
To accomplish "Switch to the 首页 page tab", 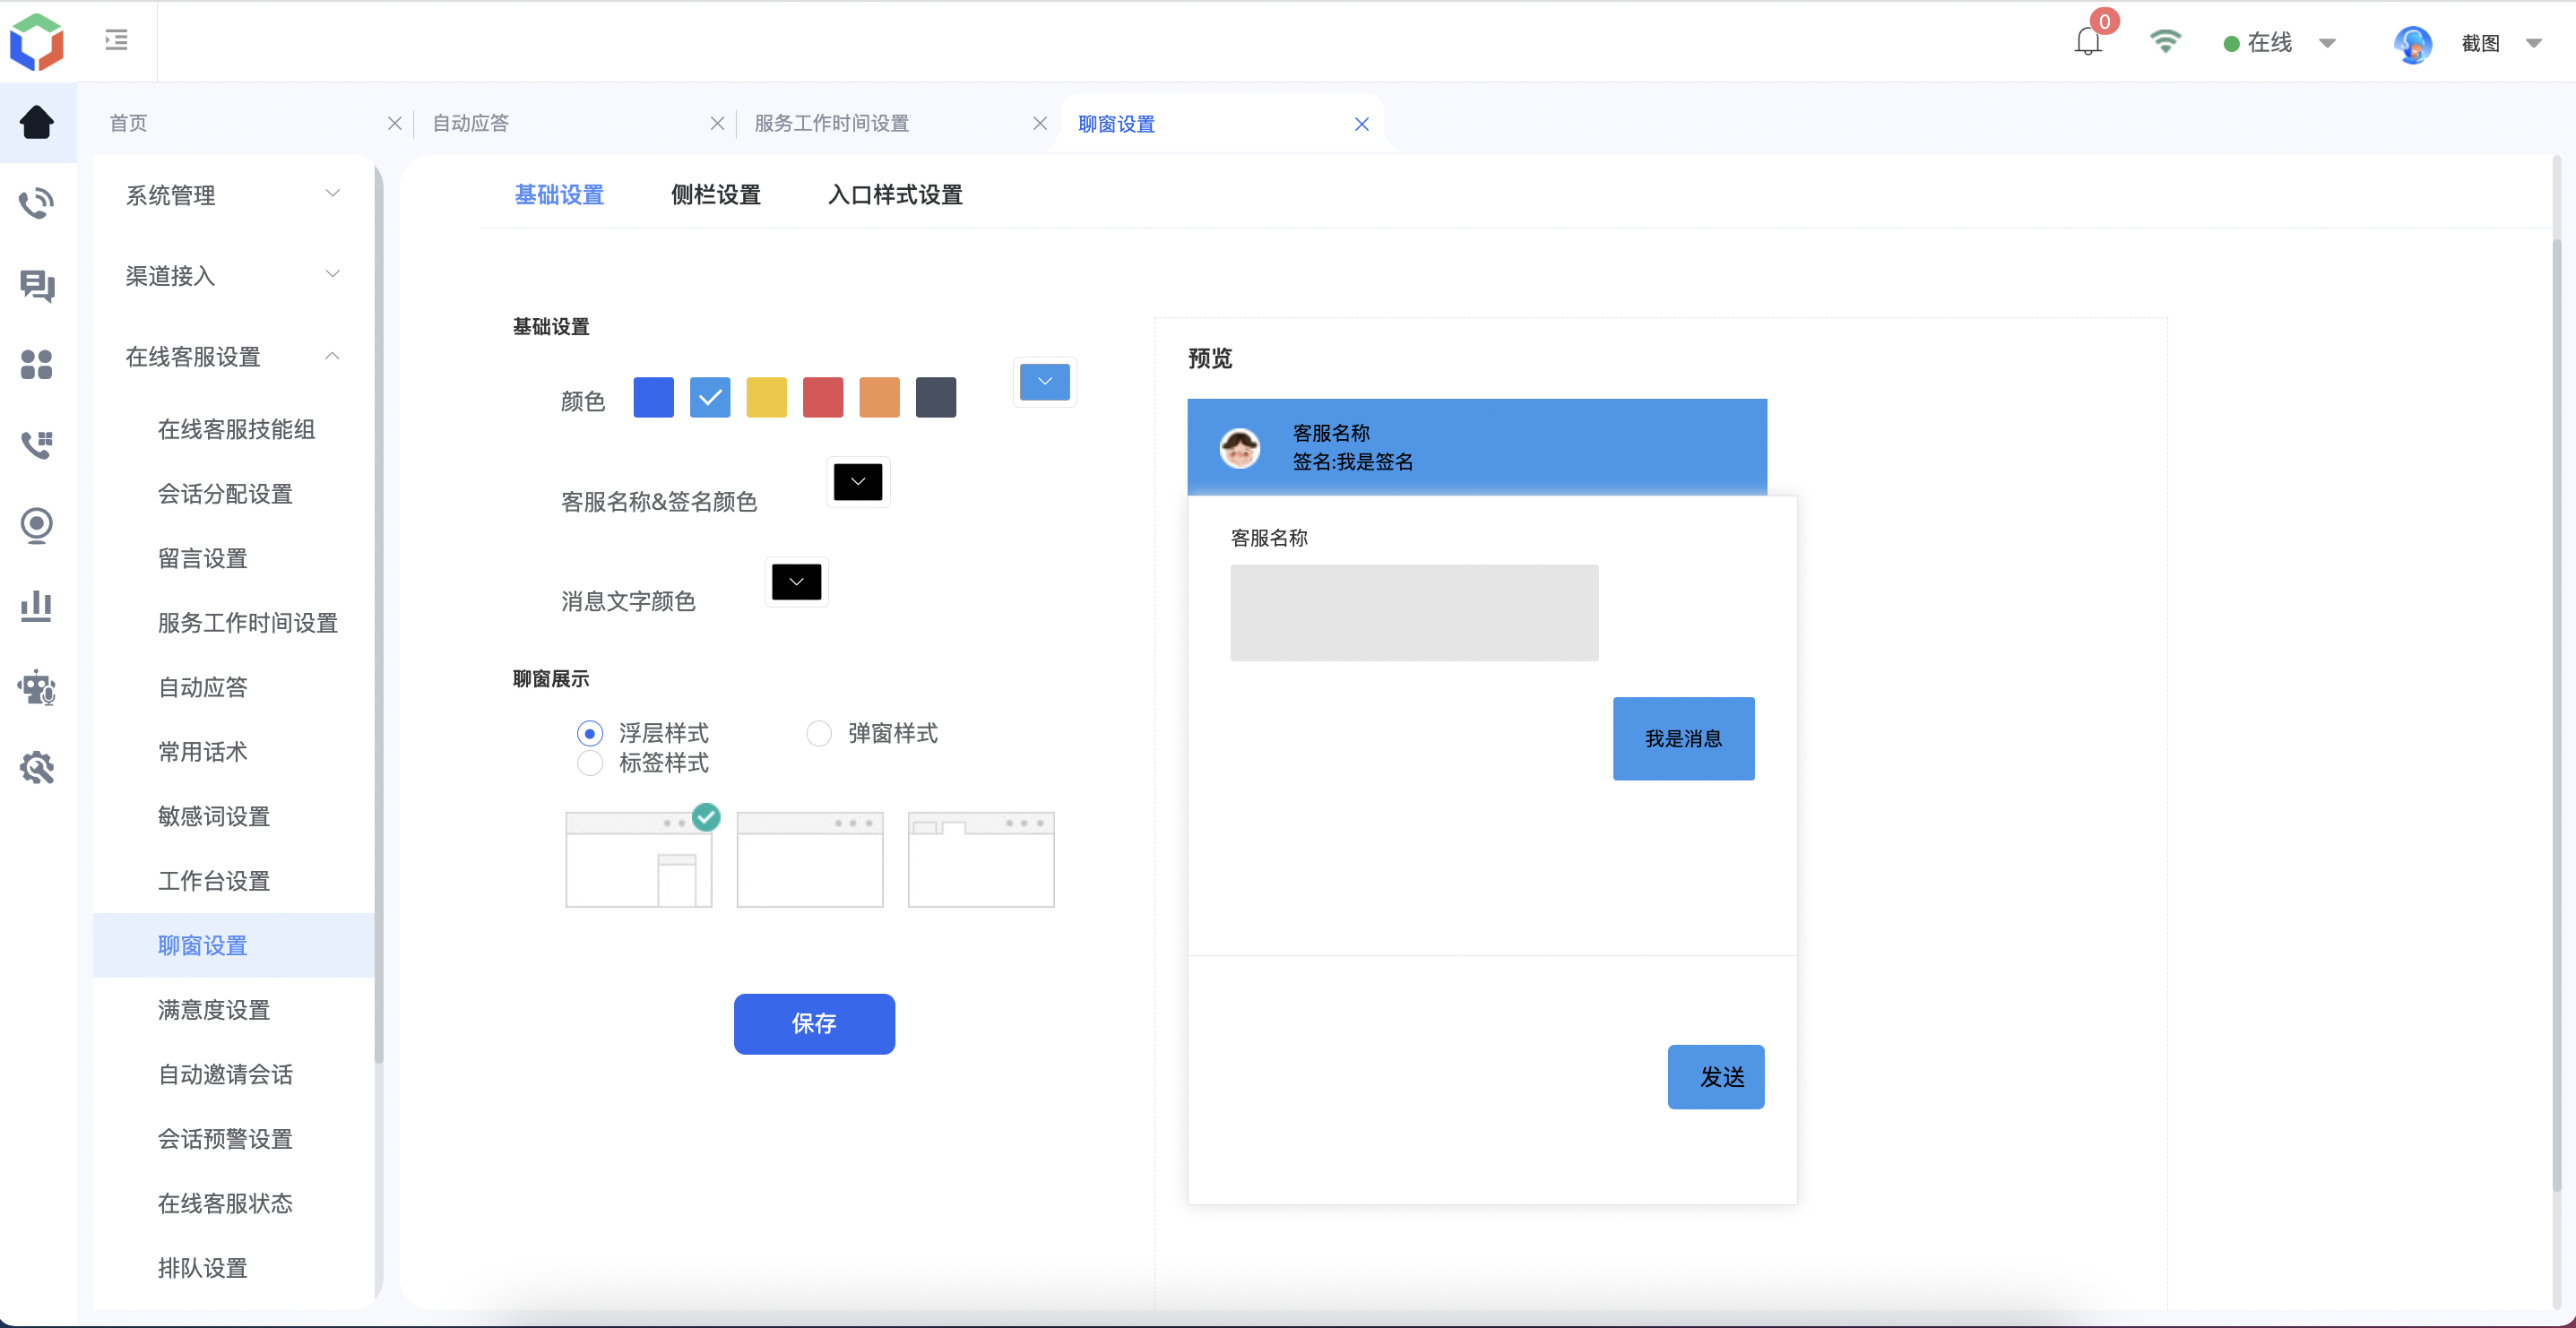I will click(x=128, y=123).
